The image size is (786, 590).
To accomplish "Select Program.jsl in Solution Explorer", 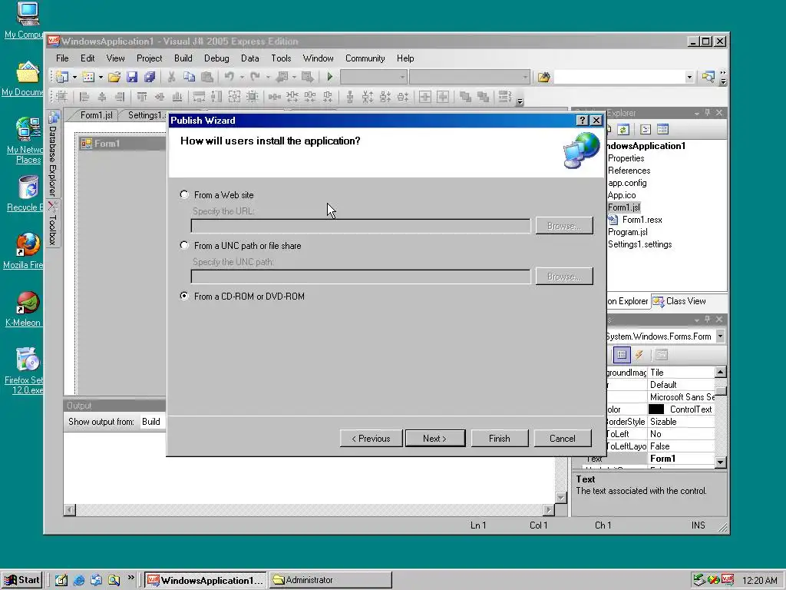I will 628,232.
